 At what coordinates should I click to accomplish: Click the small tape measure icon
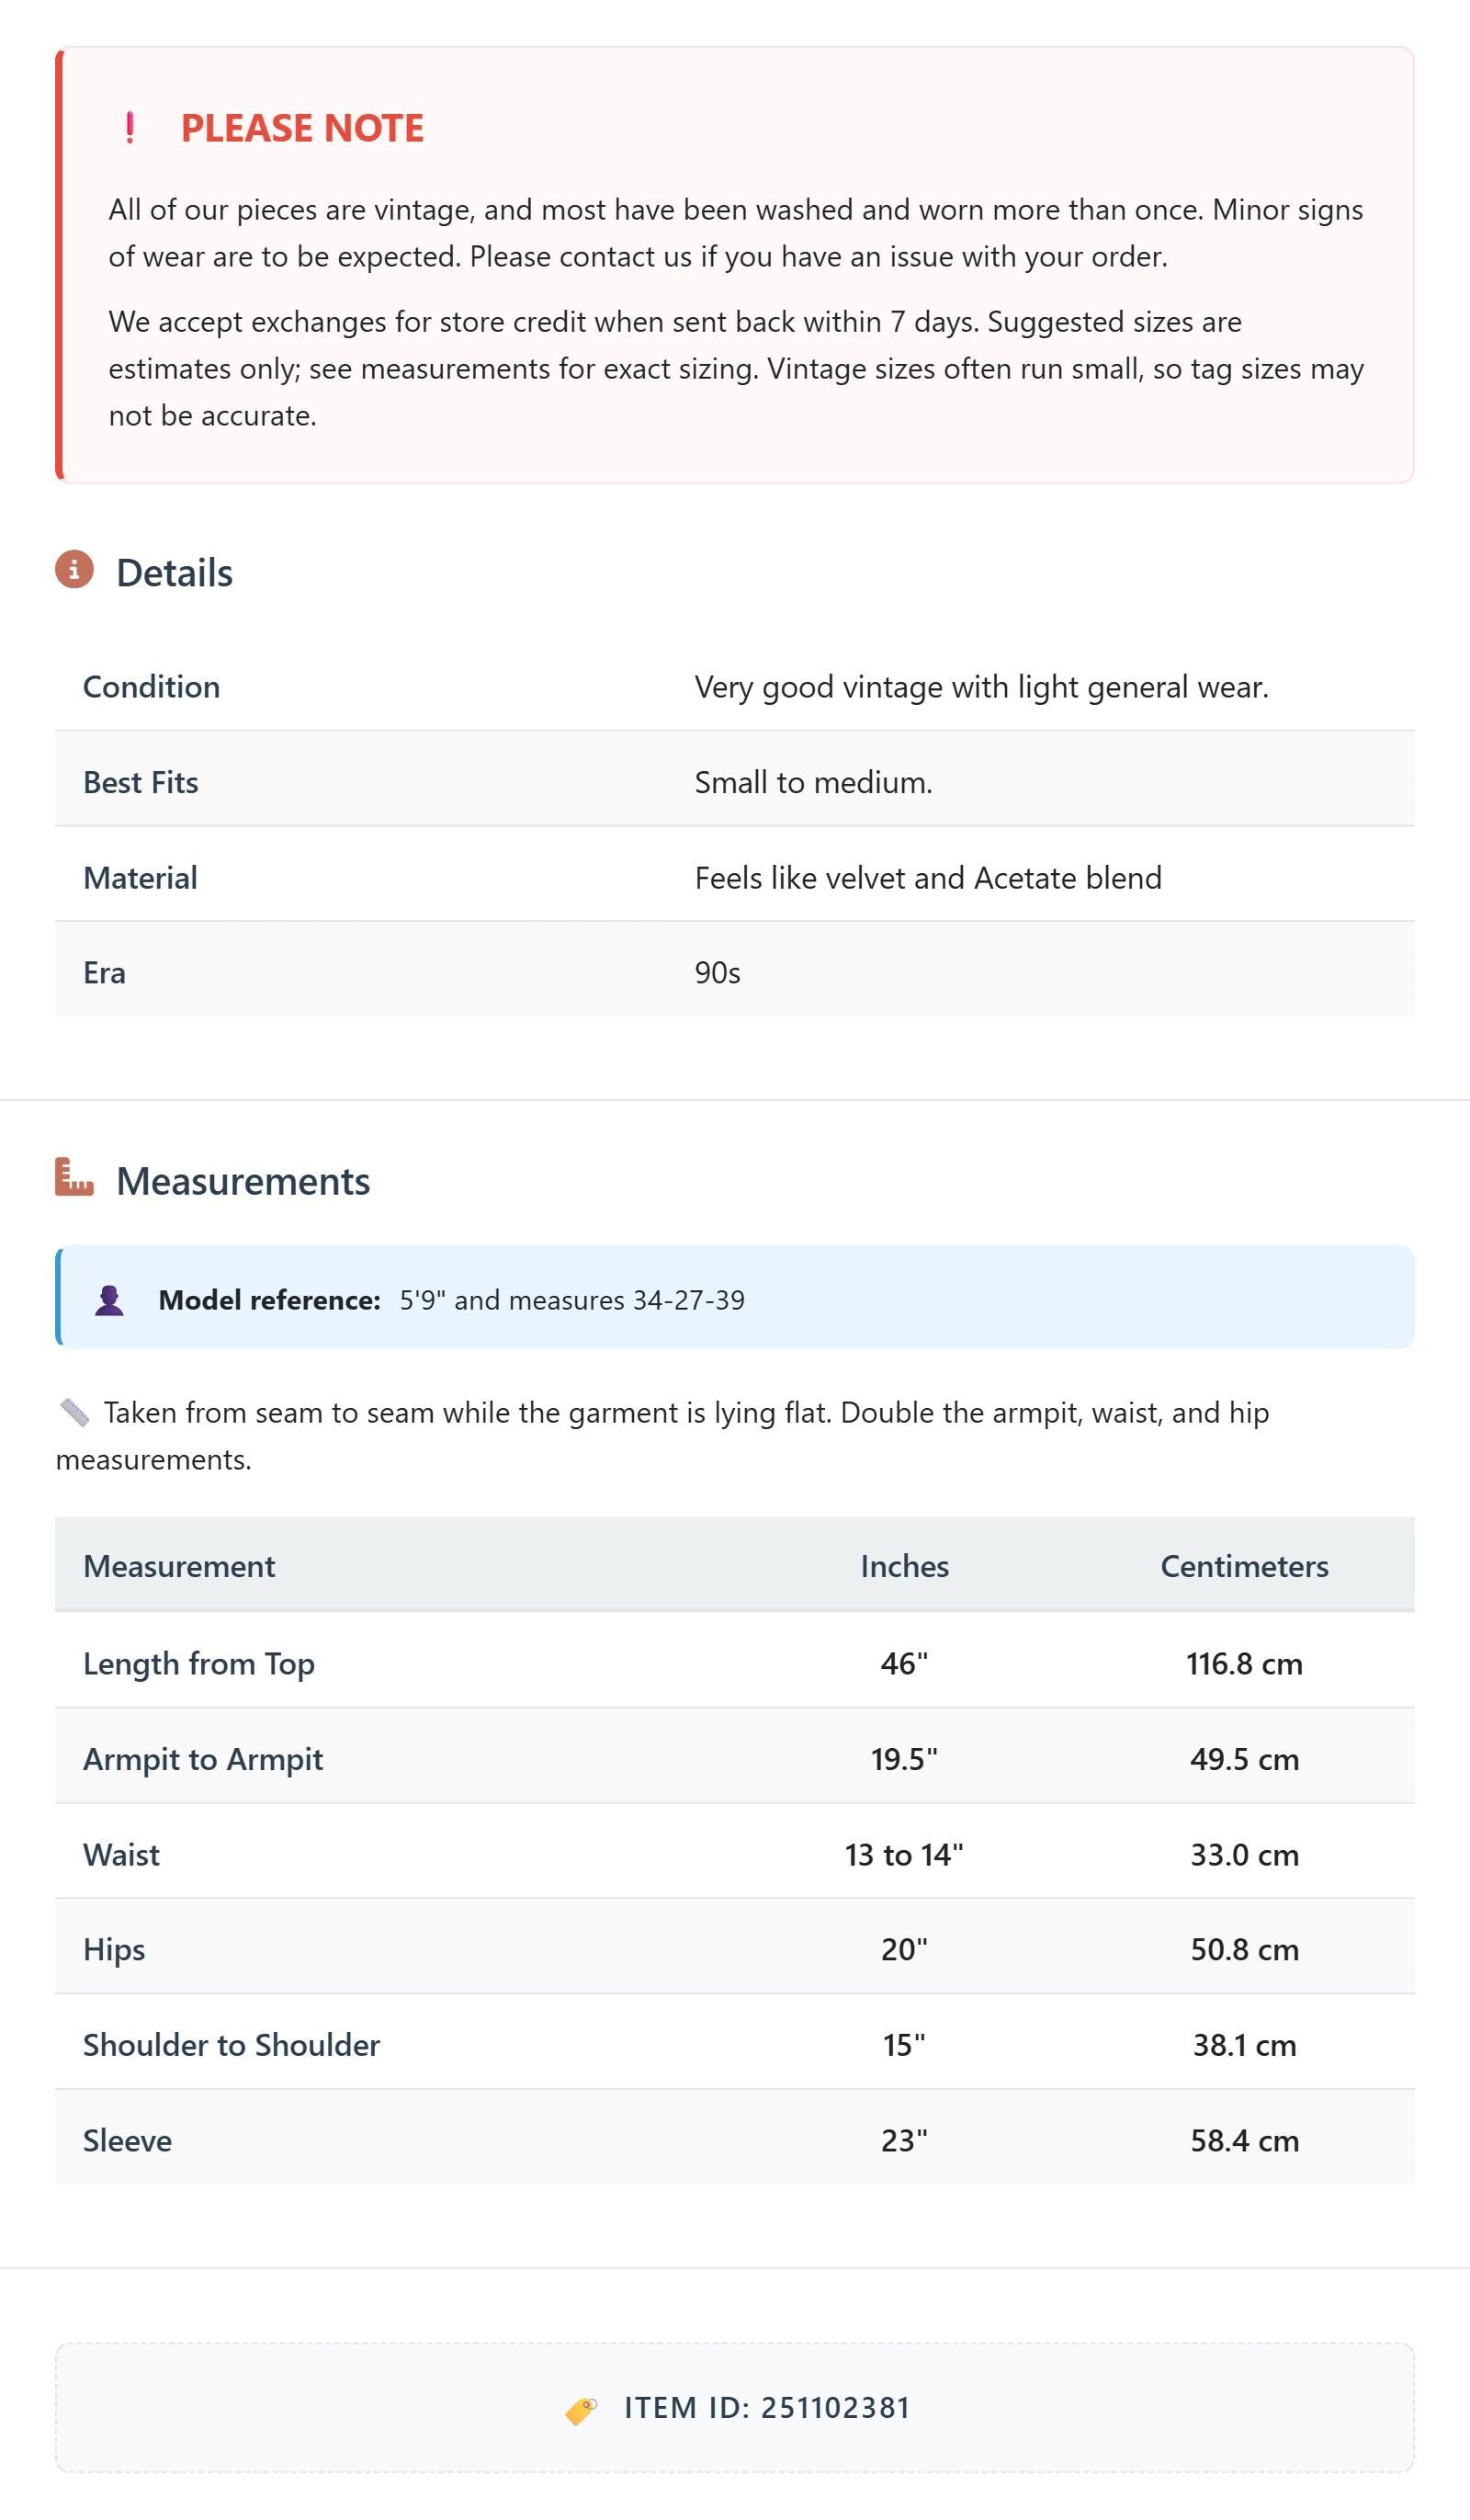(75, 1413)
